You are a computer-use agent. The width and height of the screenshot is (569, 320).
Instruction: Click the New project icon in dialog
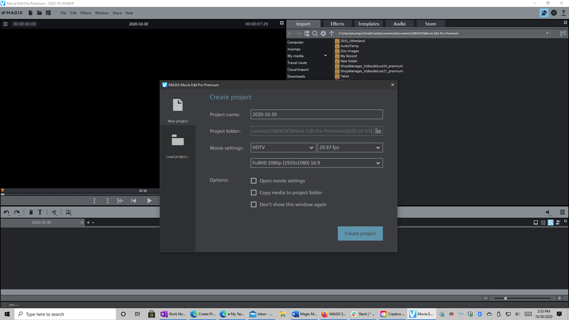[x=178, y=105]
